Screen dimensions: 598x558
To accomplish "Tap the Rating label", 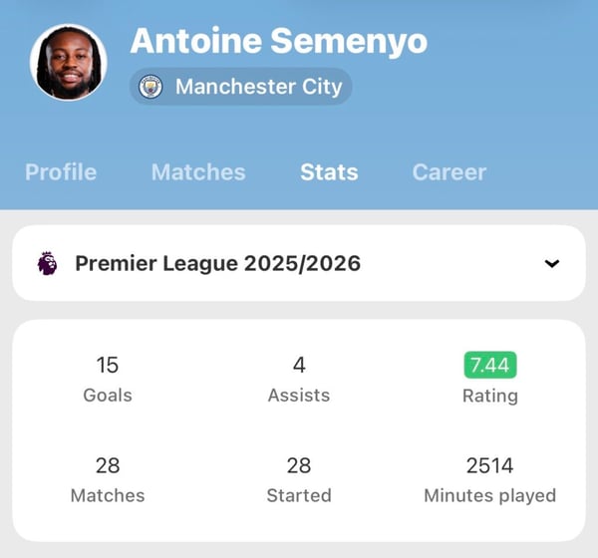I will pos(490,396).
